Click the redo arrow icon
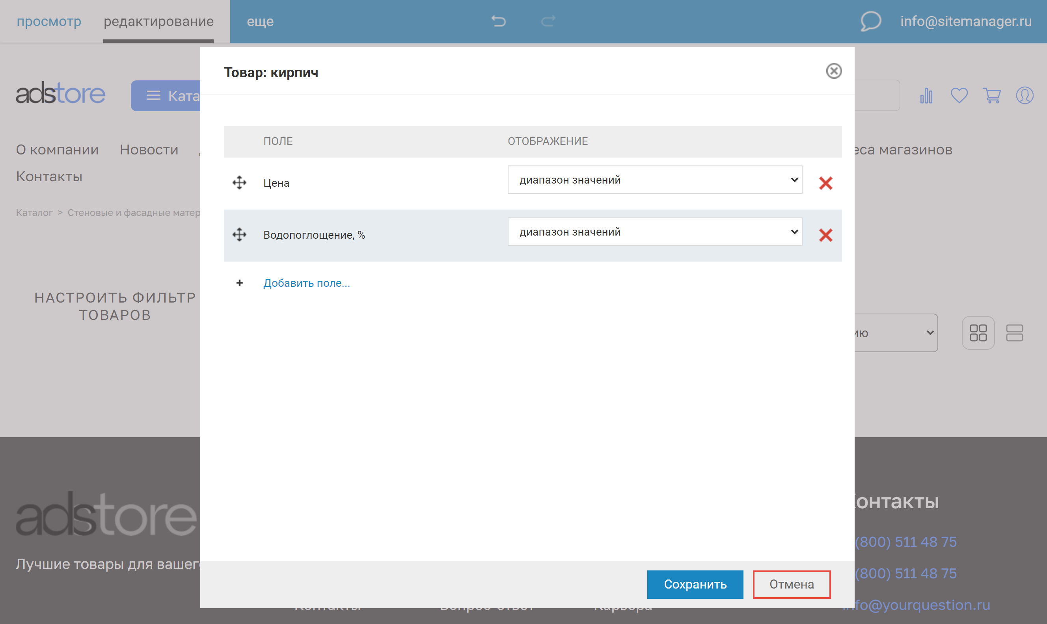1047x624 pixels. point(548,21)
